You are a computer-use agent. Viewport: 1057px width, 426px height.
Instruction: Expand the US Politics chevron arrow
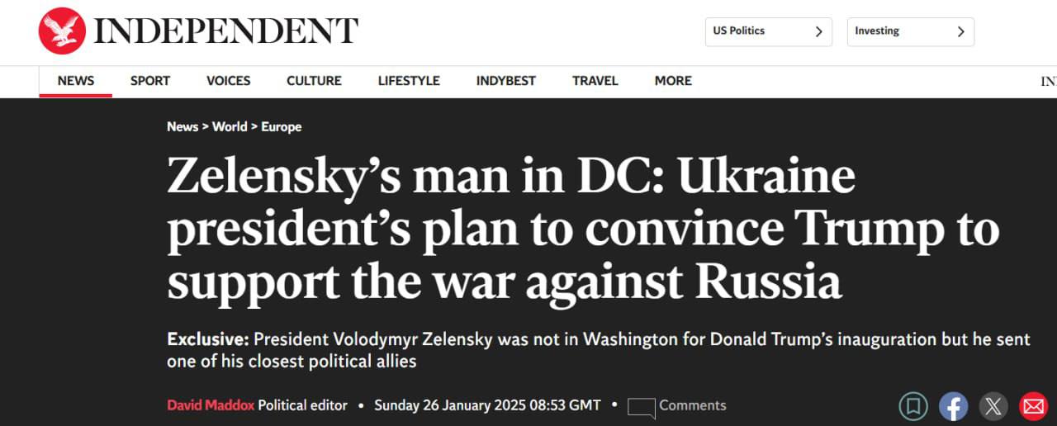pos(818,31)
